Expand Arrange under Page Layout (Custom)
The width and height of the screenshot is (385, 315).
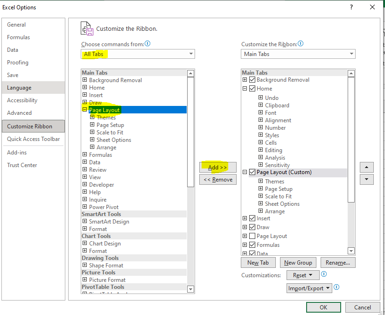coord(260,211)
